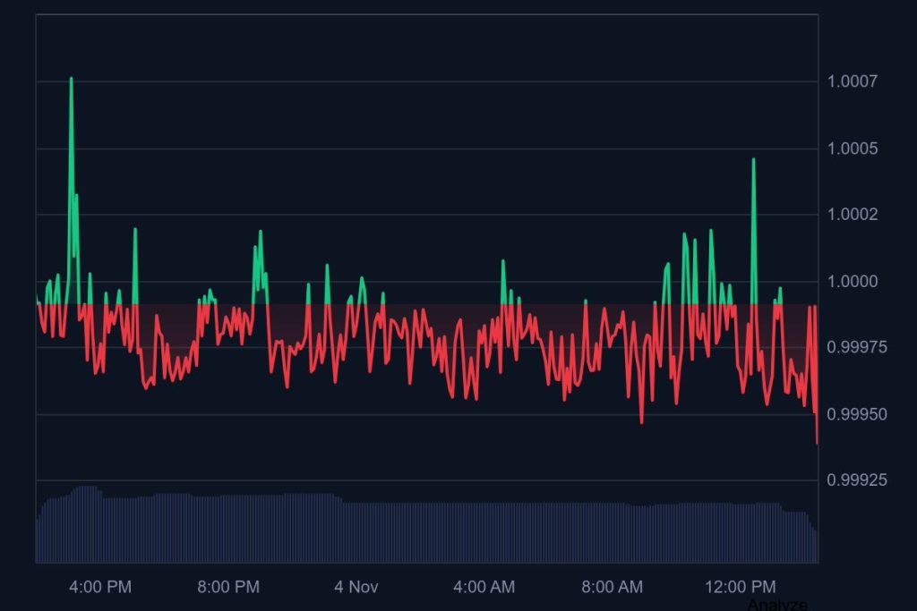Viewport: 917px width, 611px height.
Task: Click the green spike peak near 12:00 PM
Action: click(x=753, y=160)
